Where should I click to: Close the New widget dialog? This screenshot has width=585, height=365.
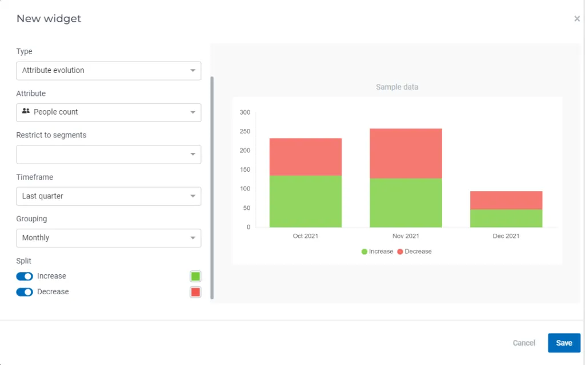click(x=577, y=19)
